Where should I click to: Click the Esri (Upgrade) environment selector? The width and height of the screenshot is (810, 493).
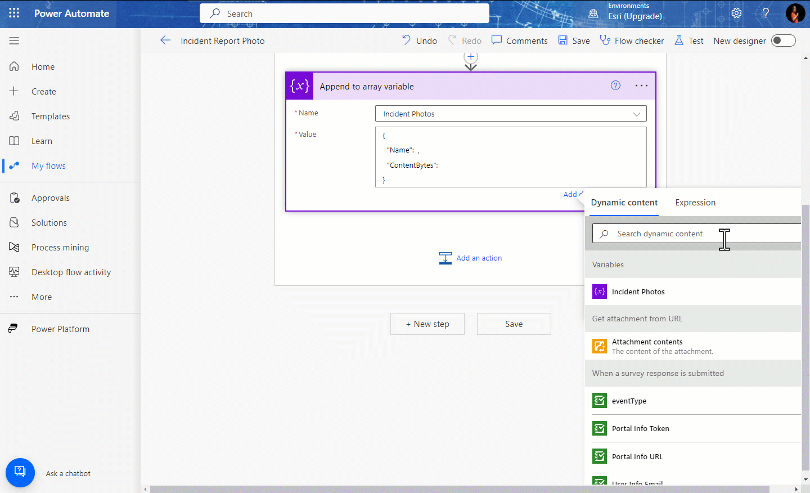pyautogui.click(x=634, y=16)
